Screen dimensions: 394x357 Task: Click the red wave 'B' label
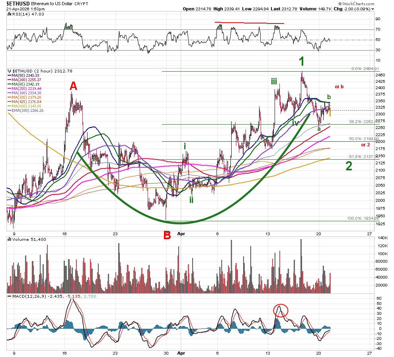click(167, 236)
